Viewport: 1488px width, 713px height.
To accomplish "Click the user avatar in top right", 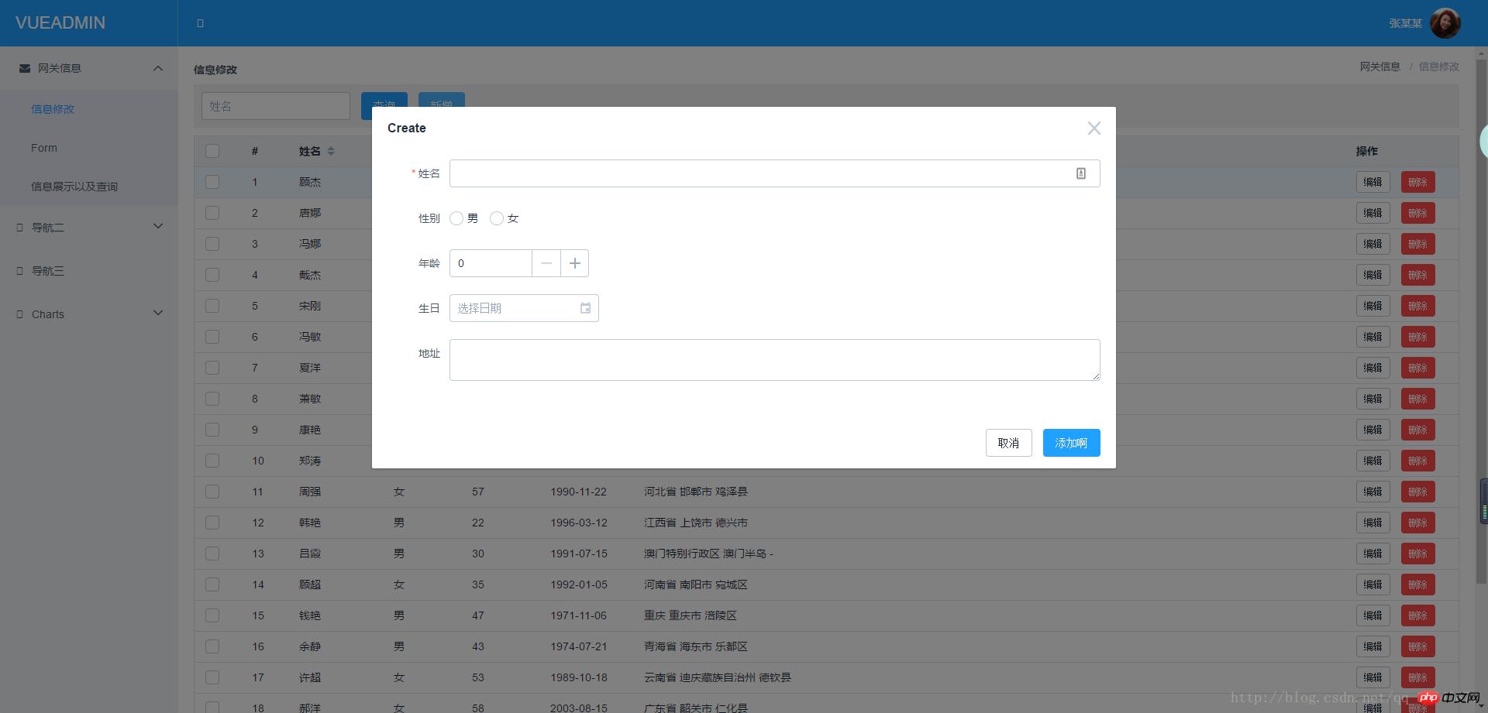I will point(1445,22).
